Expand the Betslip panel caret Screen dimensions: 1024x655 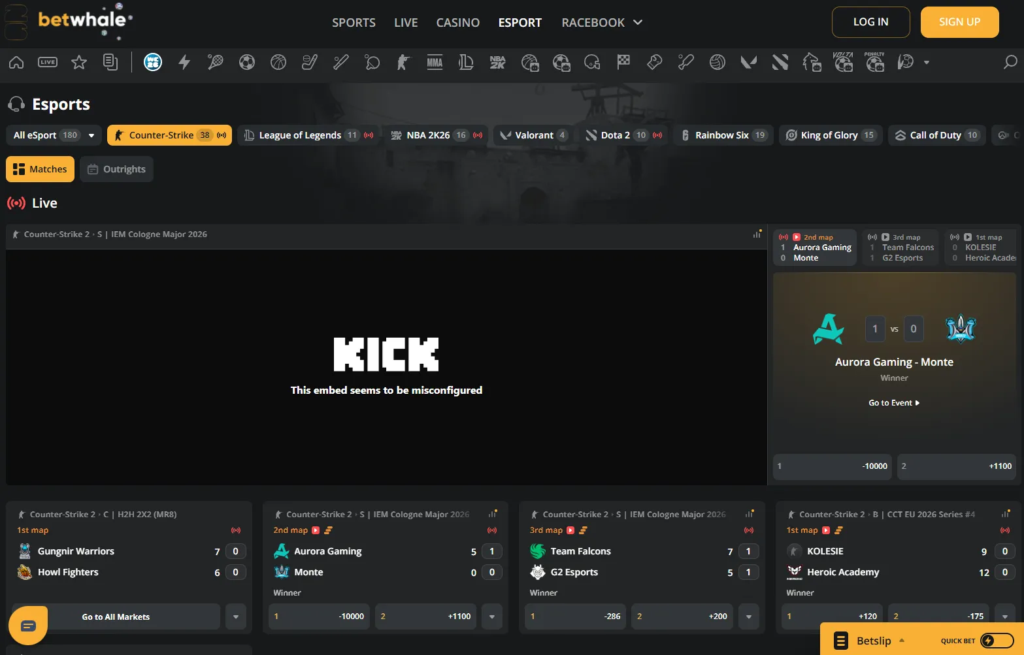point(902,640)
